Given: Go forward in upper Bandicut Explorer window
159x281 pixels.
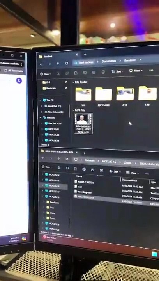Looking at the screenshot, I should click(x=49, y=64).
